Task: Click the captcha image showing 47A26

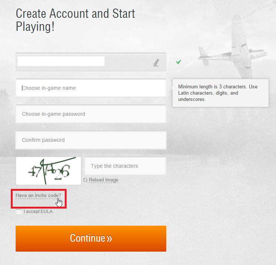Action: click(x=48, y=171)
